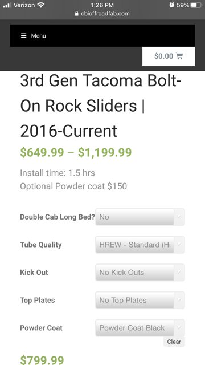Clear the selected product options

pos(174,342)
